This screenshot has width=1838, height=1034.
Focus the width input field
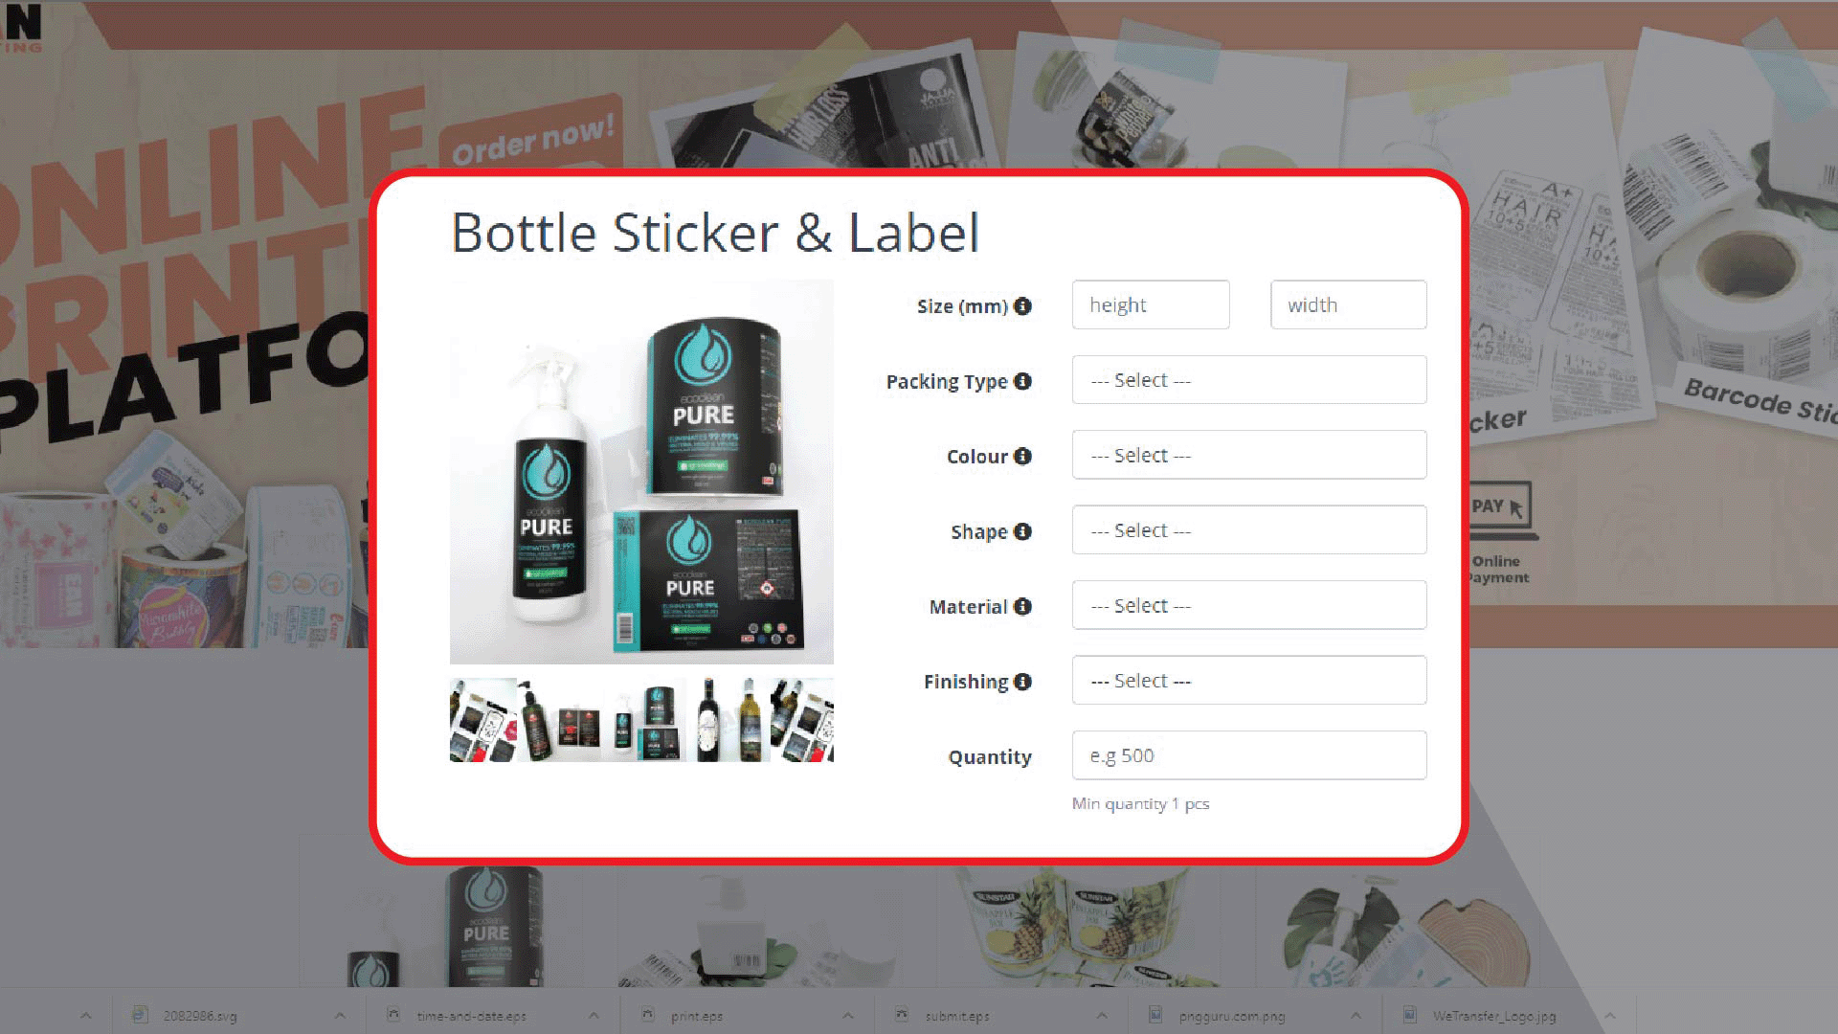(x=1348, y=304)
